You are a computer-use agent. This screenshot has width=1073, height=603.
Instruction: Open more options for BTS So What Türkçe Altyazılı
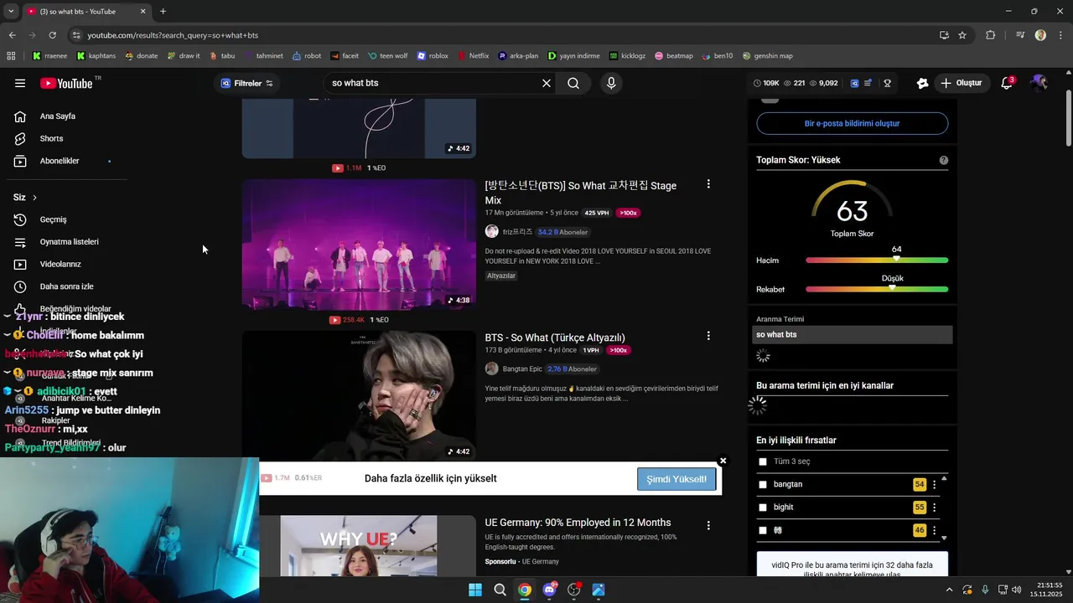pos(708,336)
